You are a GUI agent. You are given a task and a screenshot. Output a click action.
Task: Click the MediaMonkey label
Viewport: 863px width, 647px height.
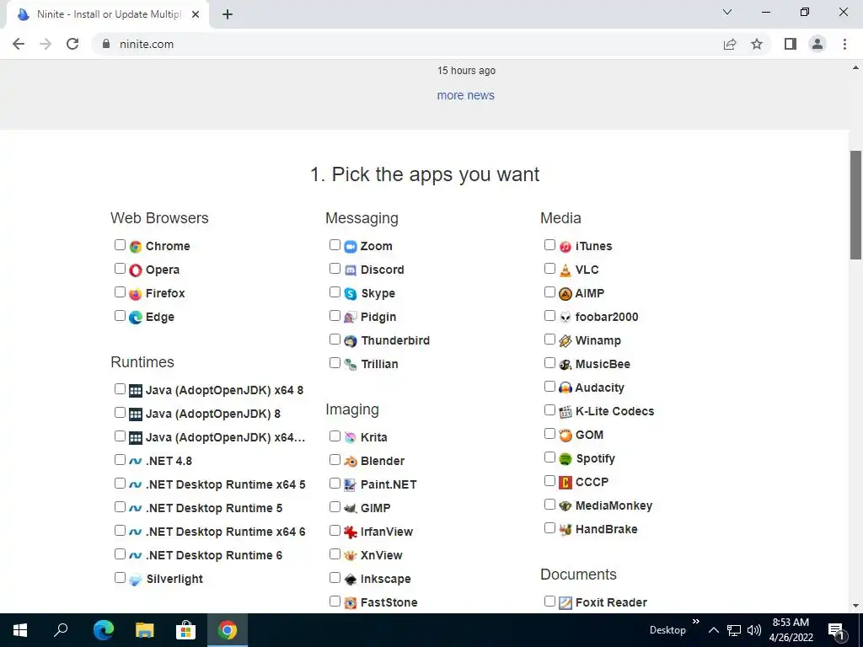(614, 506)
